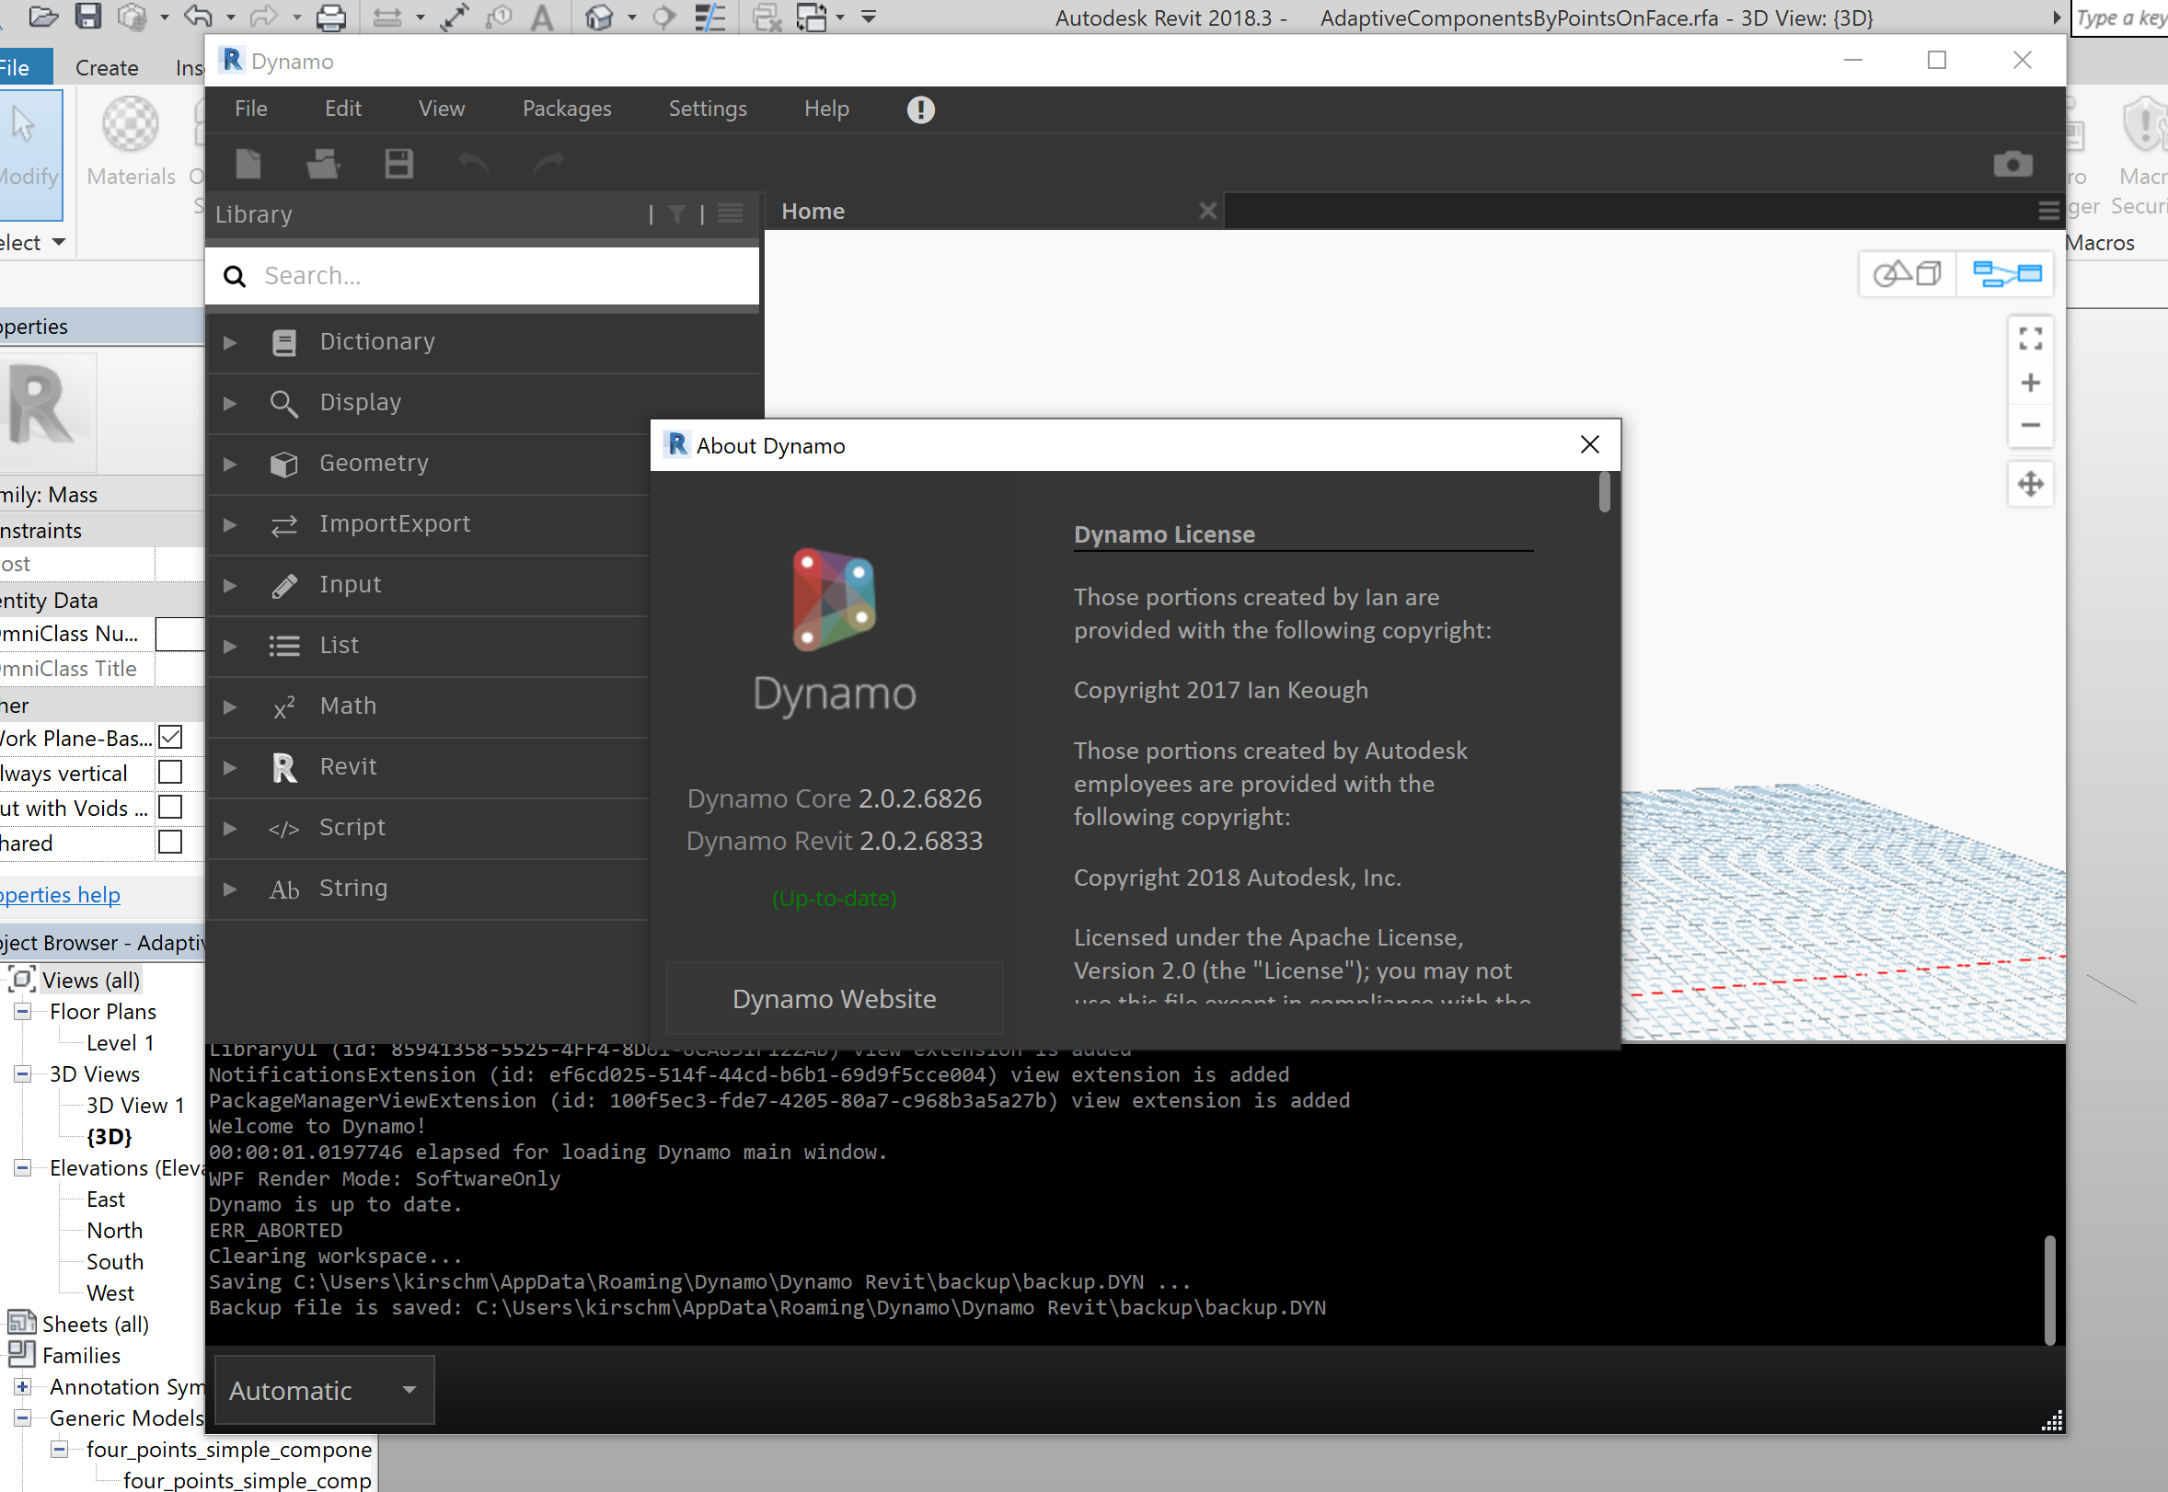This screenshot has height=1492, width=2168.
Task: Click the Dynamo new file icon
Action: (248, 164)
